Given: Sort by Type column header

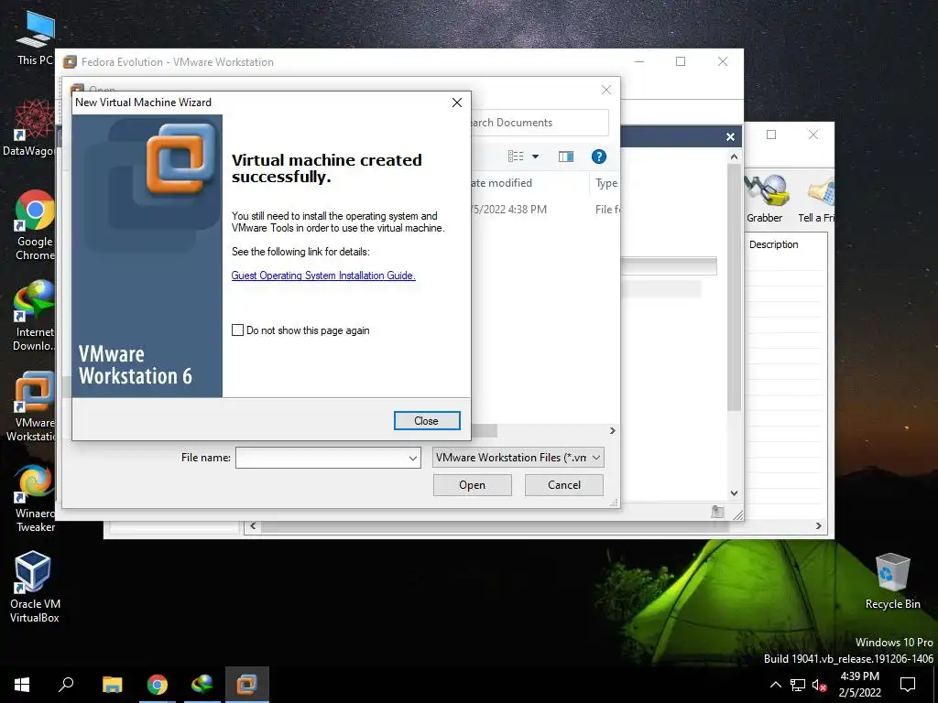Looking at the screenshot, I should (x=605, y=183).
